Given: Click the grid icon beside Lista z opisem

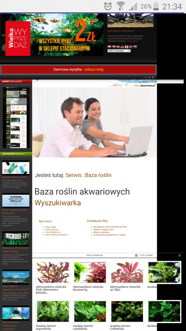Looking at the screenshot, I should tap(136, 255).
